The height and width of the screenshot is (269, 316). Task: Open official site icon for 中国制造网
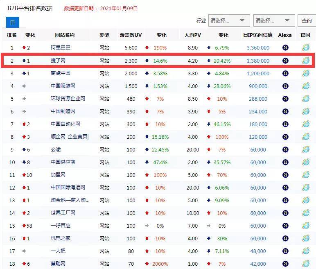tap(306, 111)
